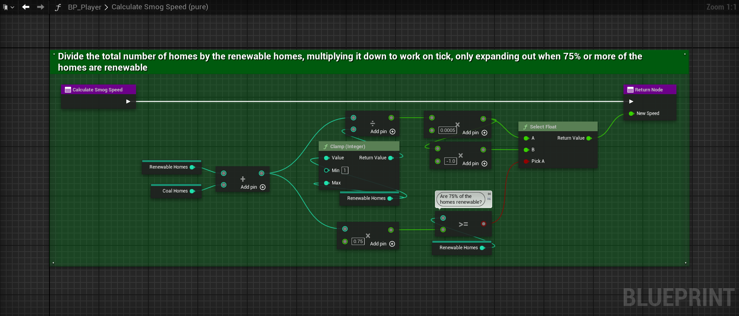Go forward to next graph

coord(40,7)
